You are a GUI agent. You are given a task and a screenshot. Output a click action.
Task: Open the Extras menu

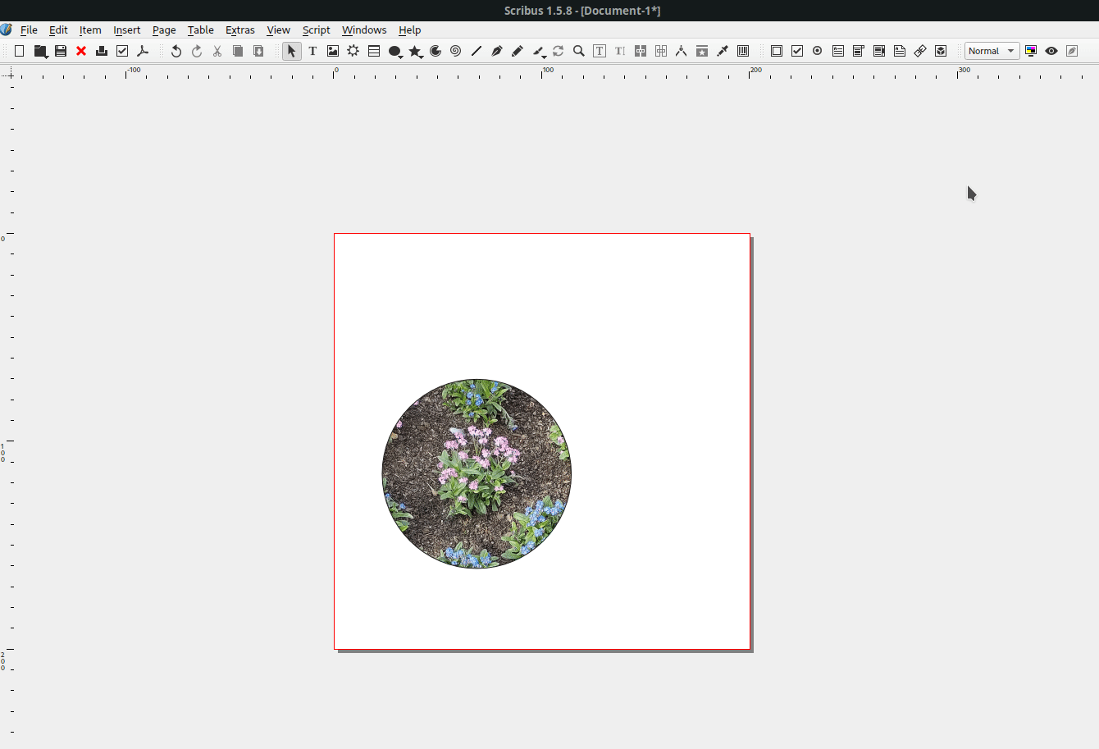coord(239,30)
